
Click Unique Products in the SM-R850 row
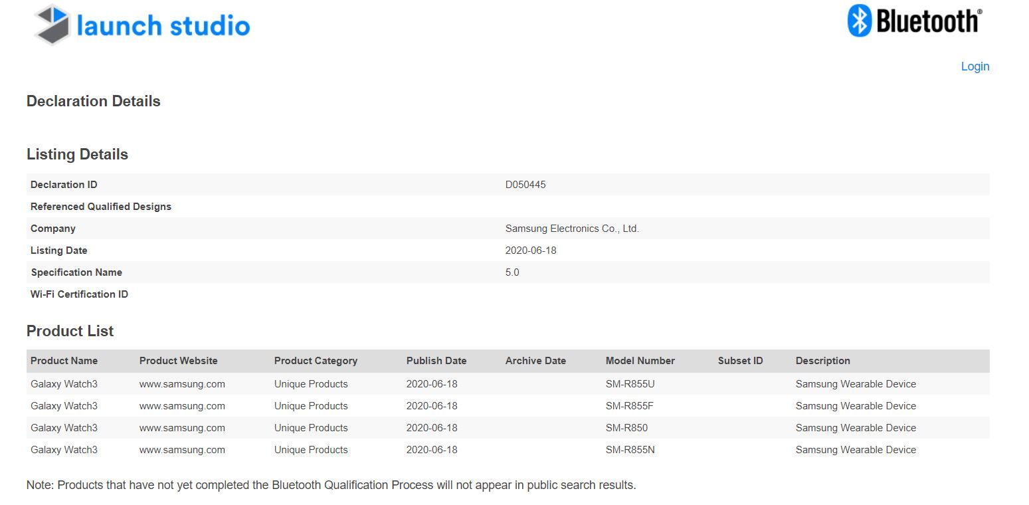click(311, 428)
